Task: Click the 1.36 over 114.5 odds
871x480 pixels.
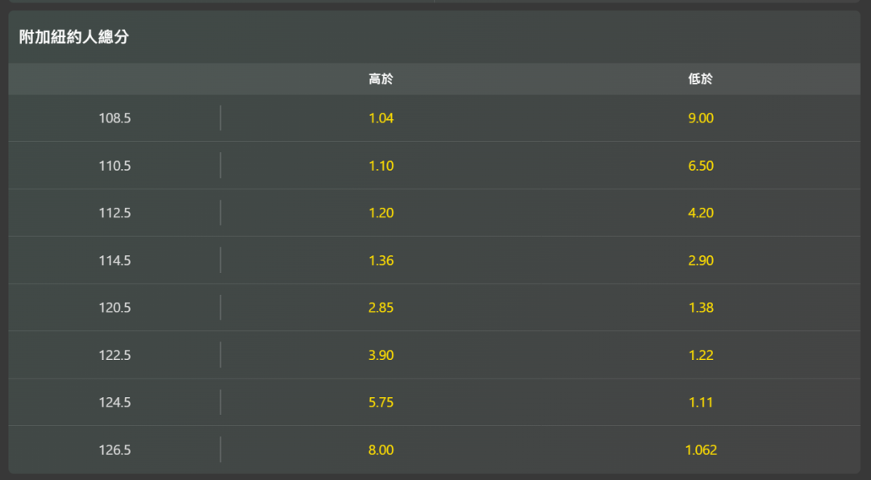Action: click(x=381, y=261)
